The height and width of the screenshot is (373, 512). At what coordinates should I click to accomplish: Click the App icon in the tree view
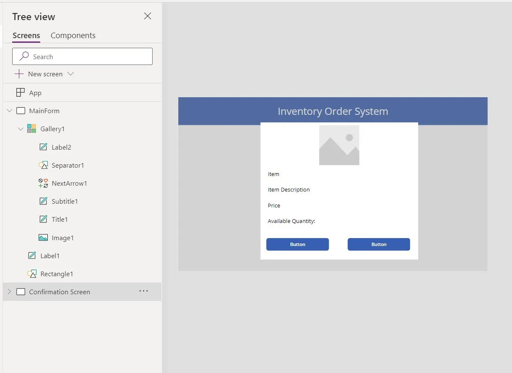(20, 92)
